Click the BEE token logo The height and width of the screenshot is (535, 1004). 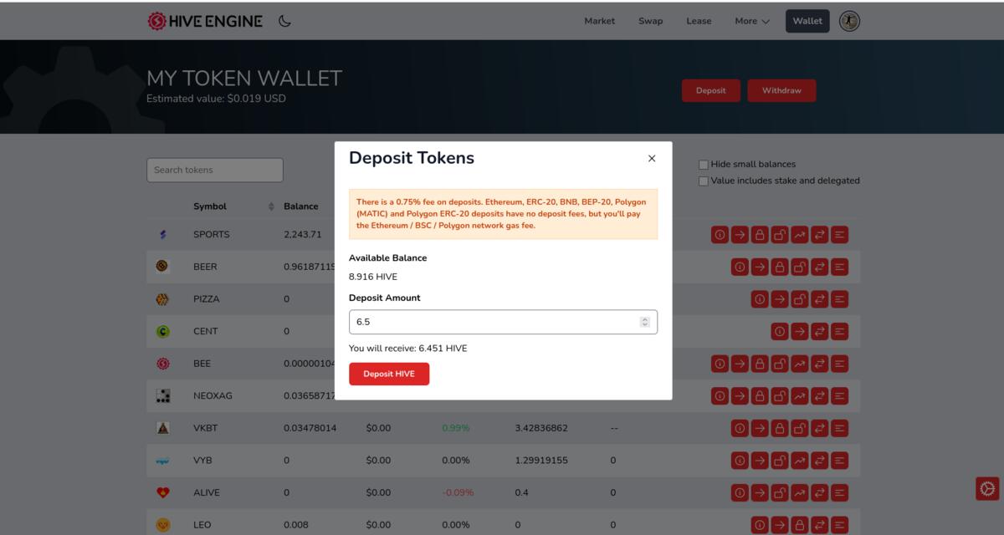[162, 364]
